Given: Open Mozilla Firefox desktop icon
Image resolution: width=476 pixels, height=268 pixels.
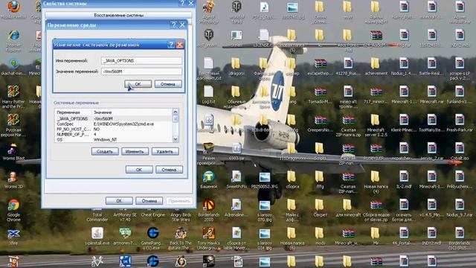Looking at the screenshot, I should pos(13,10).
